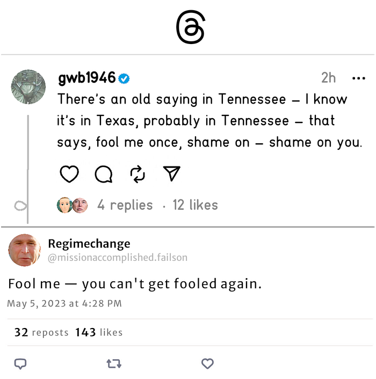View the 4 replies on the post

[125, 205]
